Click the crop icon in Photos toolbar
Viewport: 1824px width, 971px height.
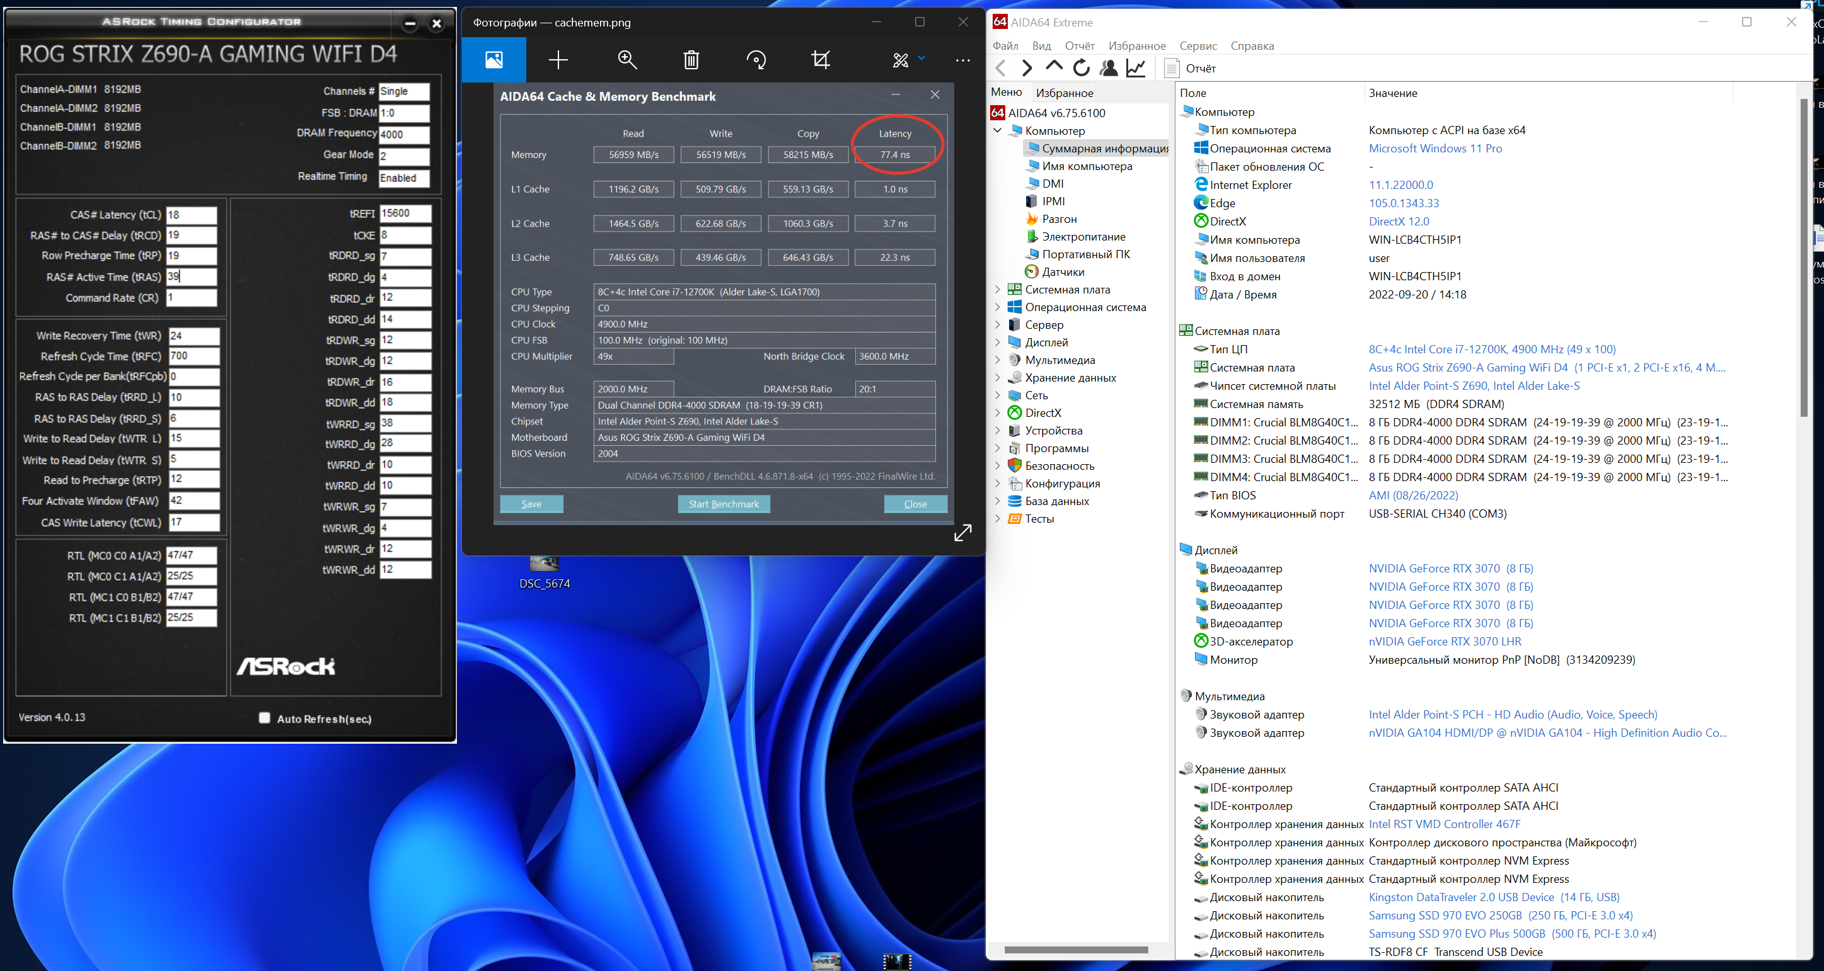tap(821, 60)
